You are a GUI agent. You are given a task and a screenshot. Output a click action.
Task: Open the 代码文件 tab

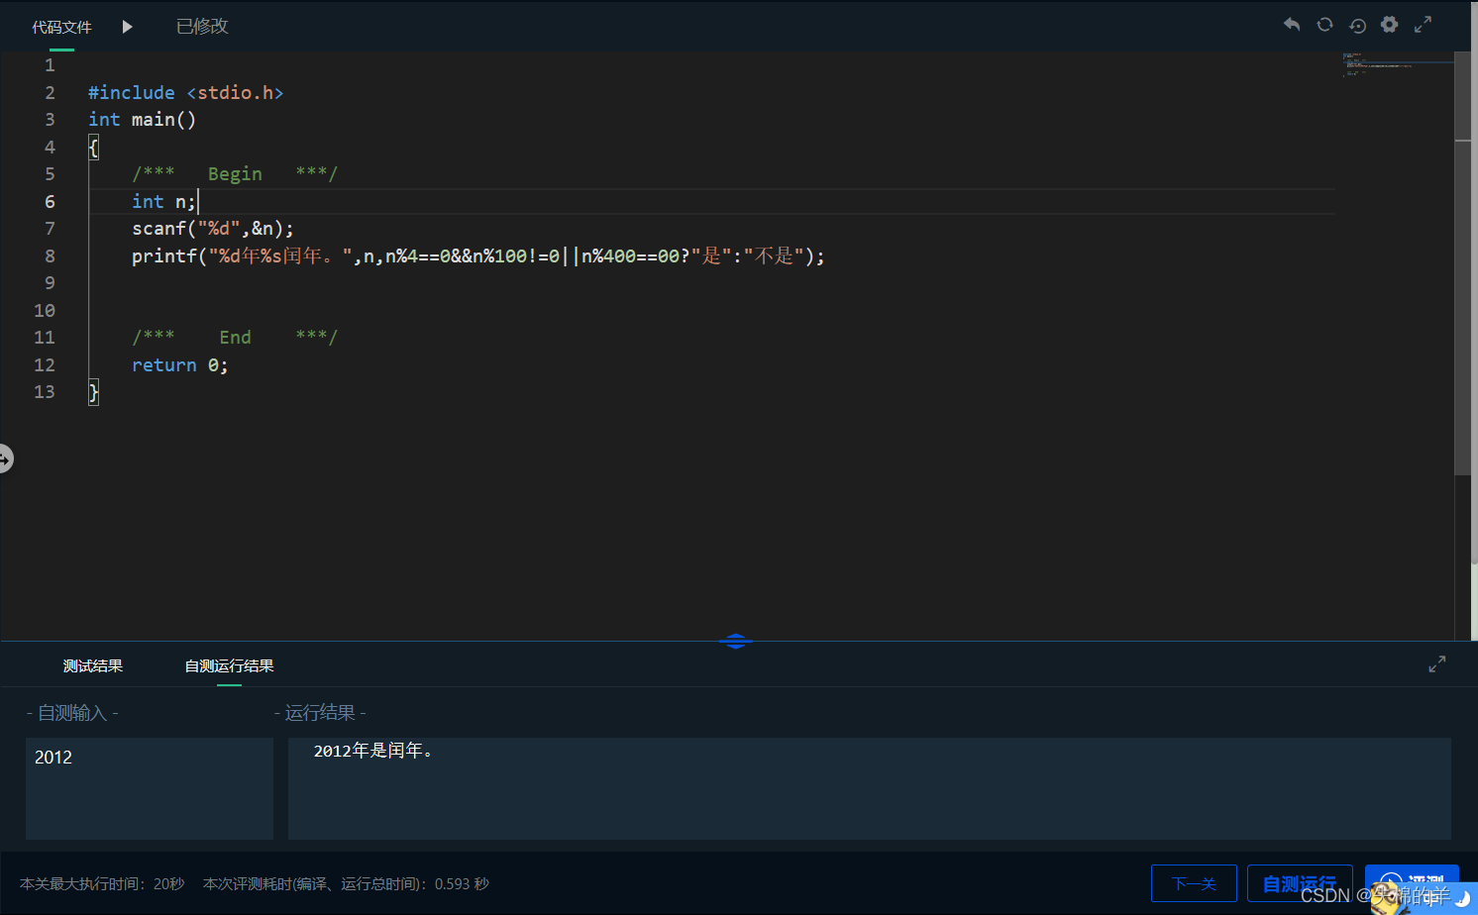(x=61, y=27)
